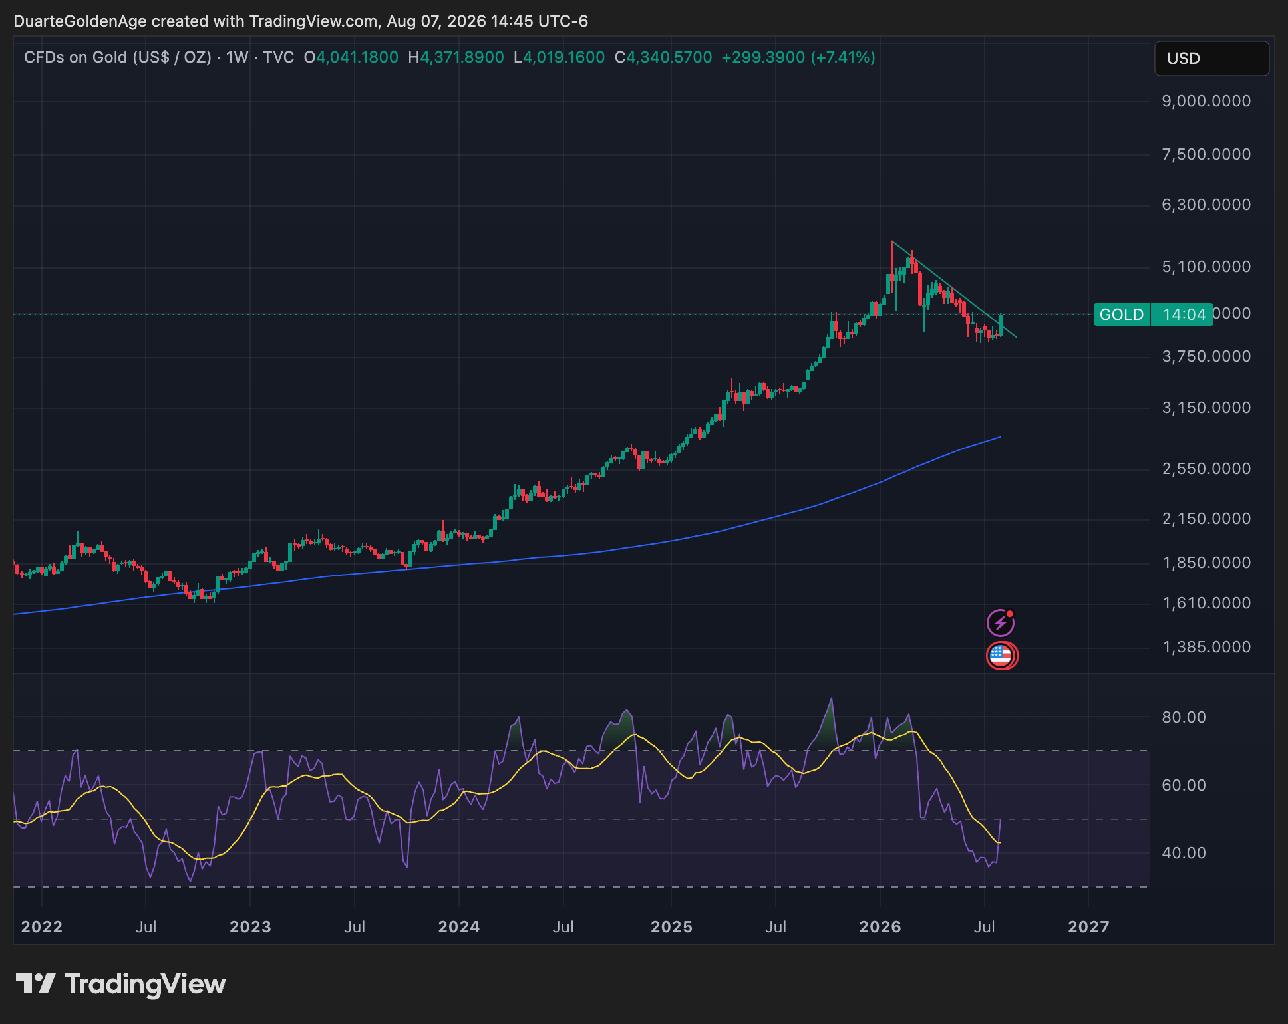The width and height of the screenshot is (1288, 1024).
Task: Click the 1,385.0000 price axis label
Action: click(x=1206, y=647)
